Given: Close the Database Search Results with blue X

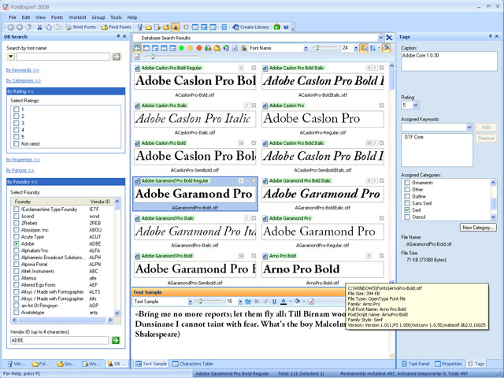Looking at the screenshot, I should (389, 38).
